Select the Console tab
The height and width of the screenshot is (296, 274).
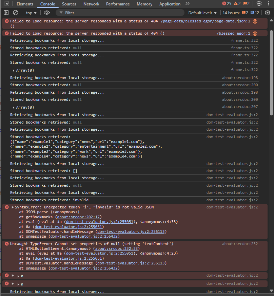click(47, 4)
